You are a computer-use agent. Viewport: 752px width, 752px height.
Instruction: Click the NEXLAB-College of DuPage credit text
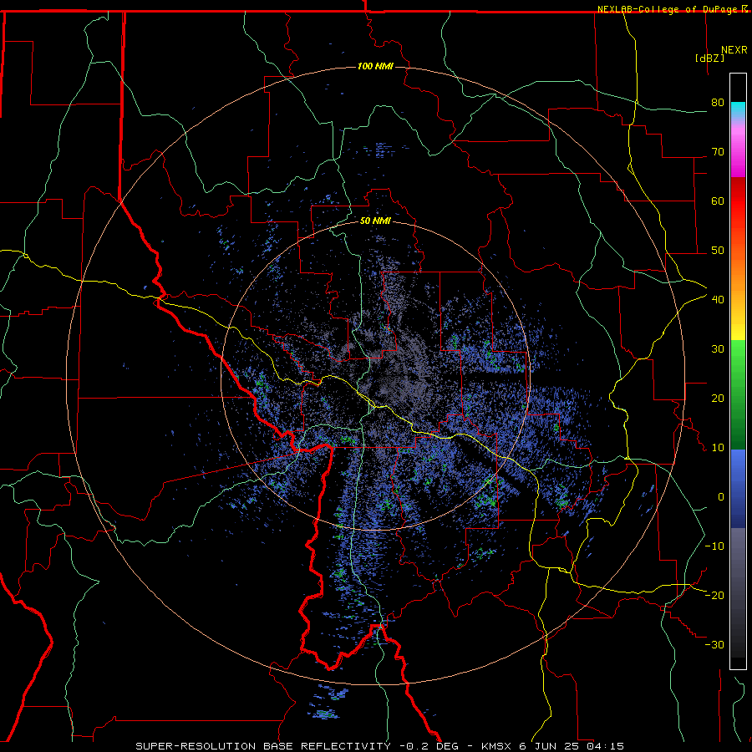tap(667, 9)
